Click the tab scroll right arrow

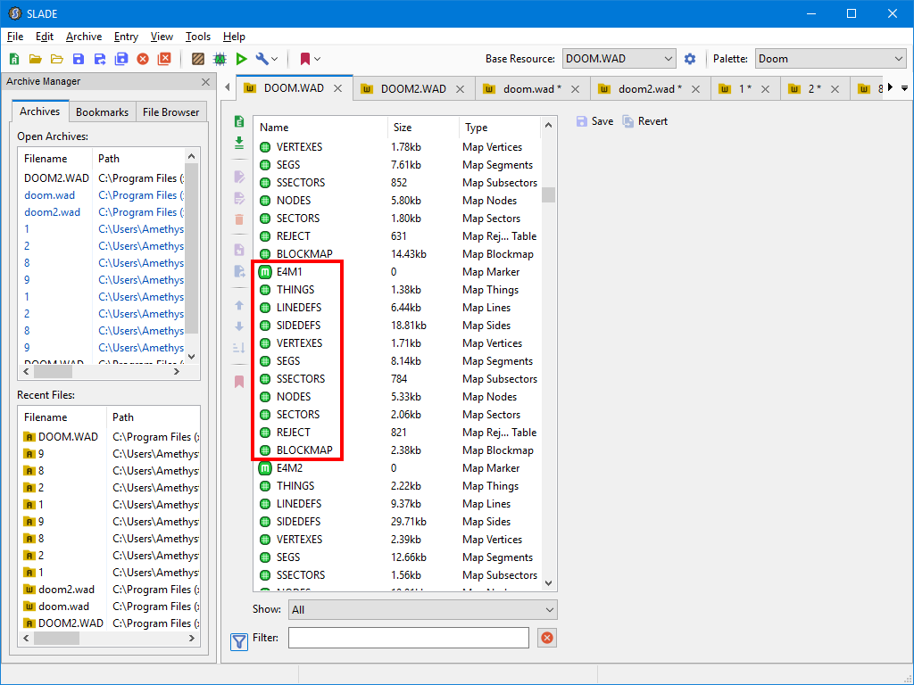pos(890,87)
